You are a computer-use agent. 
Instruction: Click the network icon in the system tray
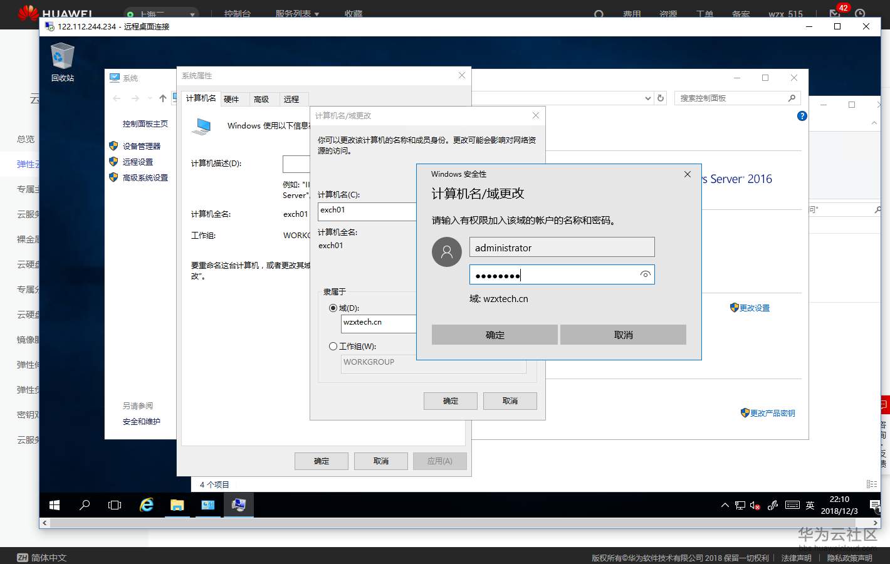[x=740, y=505]
